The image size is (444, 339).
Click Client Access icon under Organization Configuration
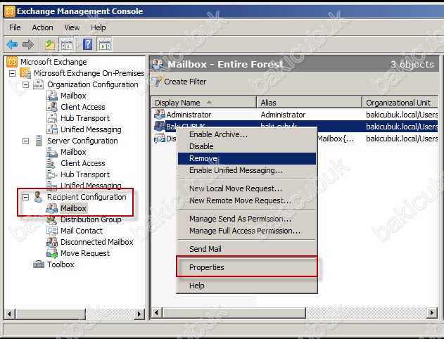[x=52, y=107]
